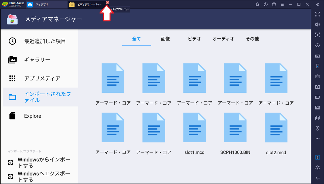Open 最近追加した項目 in the left panel

40,41
